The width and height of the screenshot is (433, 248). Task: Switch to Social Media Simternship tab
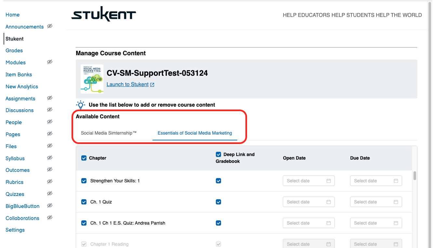point(109,133)
